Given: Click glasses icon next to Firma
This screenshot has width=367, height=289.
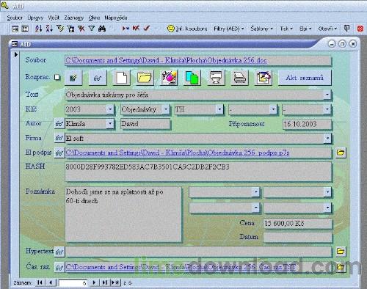Looking at the screenshot, I should tap(59, 139).
